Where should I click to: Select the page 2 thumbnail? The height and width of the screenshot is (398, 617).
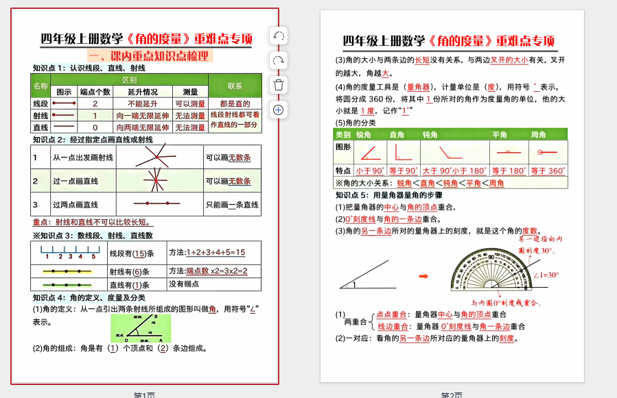click(452, 196)
